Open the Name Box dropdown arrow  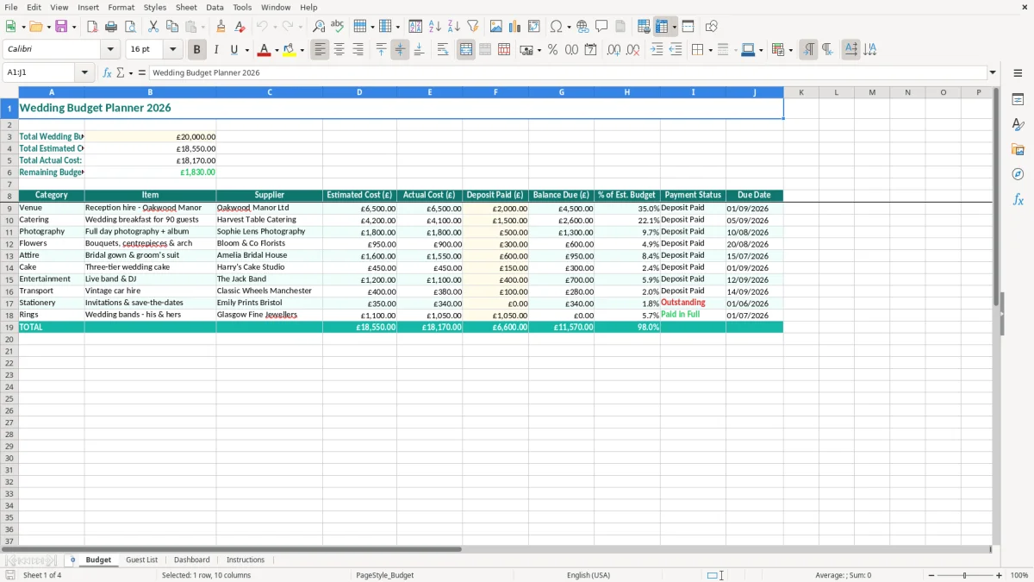point(84,73)
